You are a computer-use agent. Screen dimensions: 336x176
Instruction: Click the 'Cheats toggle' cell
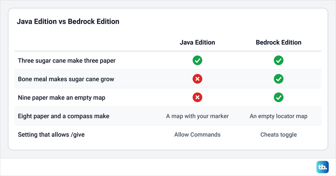click(x=279, y=135)
